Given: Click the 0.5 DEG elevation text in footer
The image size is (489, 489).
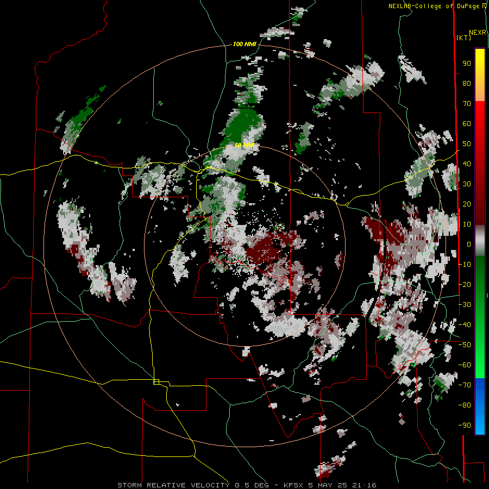Looking at the screenshot, I should coord(253,485).
